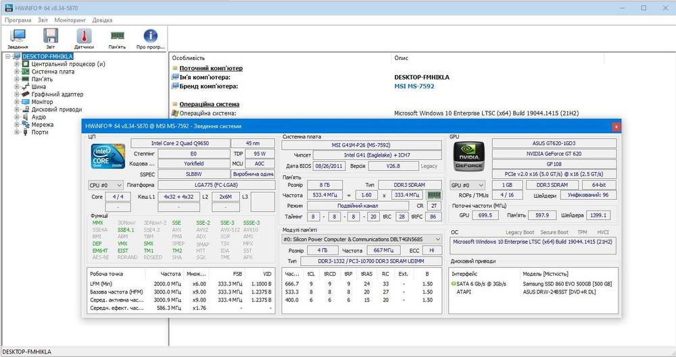Image resolution: width=676 pixels, height=357 pixels.
Task: Click the HVCI indicator label
Action: (x=603, y=232)
